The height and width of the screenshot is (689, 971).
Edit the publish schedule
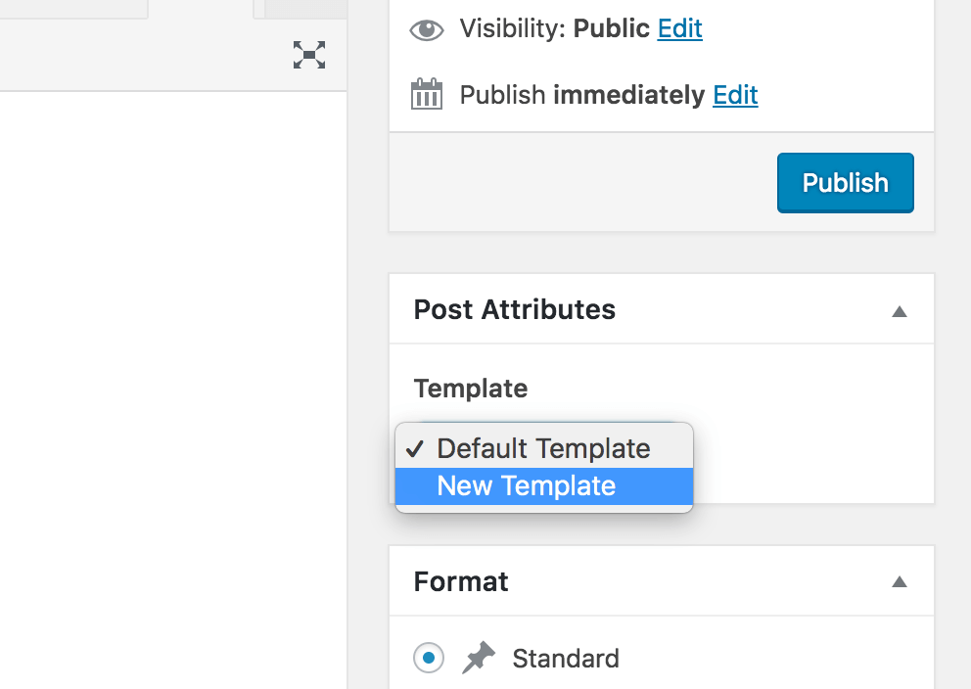click(x=735, y=95)
